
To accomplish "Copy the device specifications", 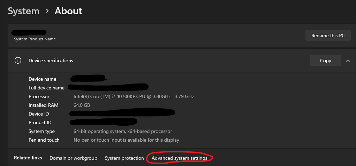I will click(x=325, y=61).
